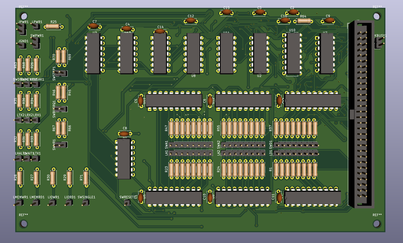Viewport: 403px width, 243px height.
Task: Select capacitor C7 on the board
Action: pos(94,26)
